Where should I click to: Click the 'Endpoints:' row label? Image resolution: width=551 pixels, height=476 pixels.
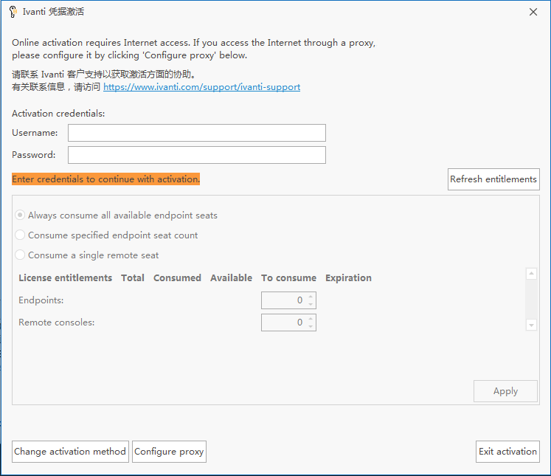[41, 300]
